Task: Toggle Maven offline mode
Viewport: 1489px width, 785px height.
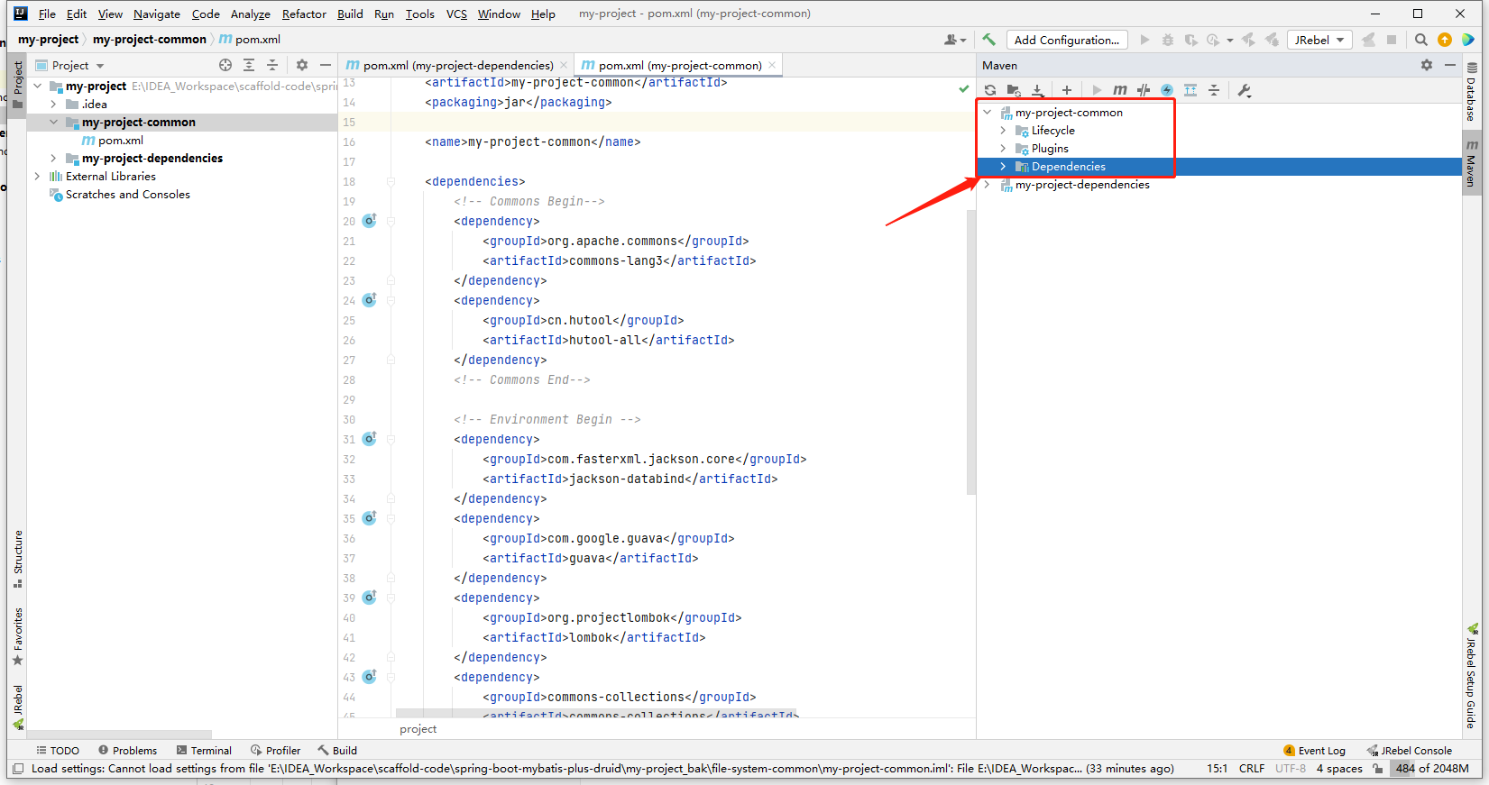Action: click(1144, 90)
